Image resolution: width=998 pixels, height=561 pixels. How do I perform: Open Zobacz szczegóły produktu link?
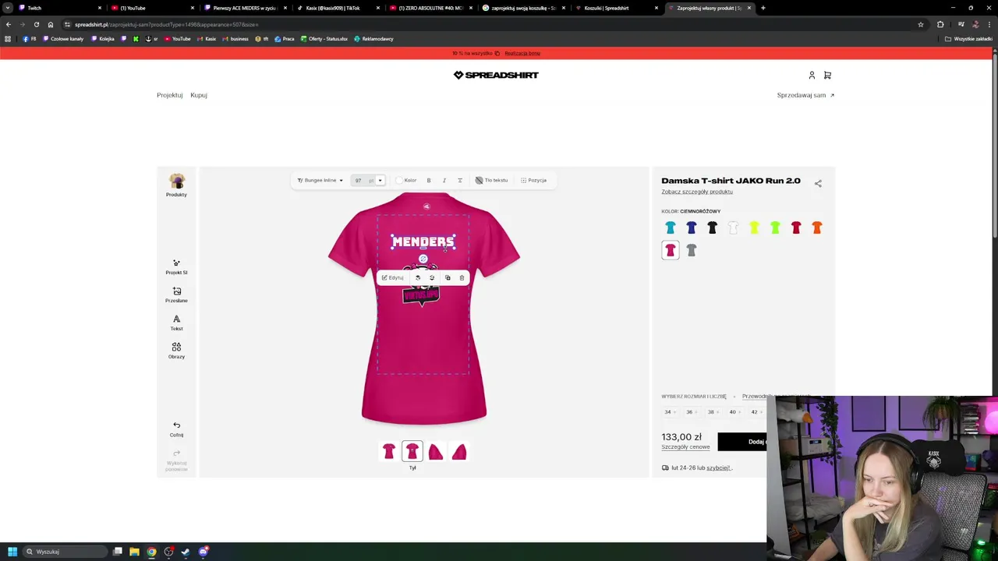(697, 192)
